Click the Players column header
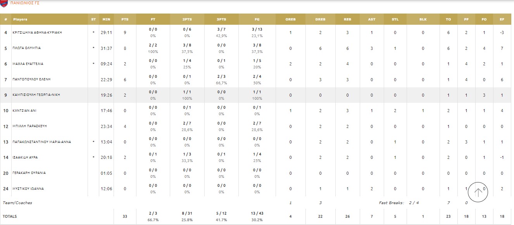This screenshot has width=514, height=225. tap(20, 19)
